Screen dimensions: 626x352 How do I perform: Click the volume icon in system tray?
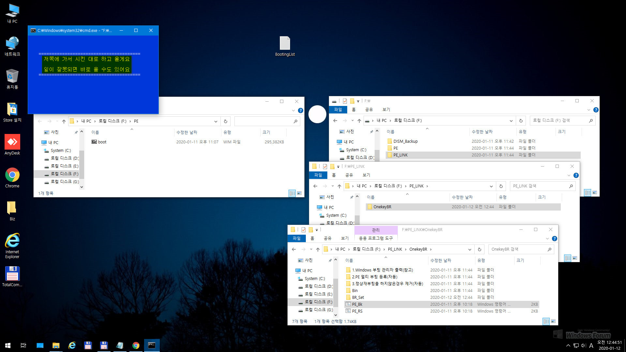click(x=584, y=345)
